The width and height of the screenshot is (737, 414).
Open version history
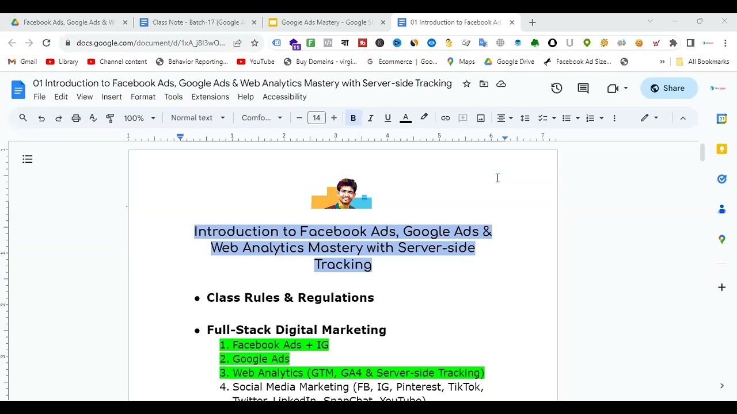(556, 88)
